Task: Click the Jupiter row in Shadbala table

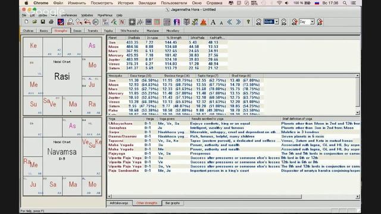Action: 168,59
